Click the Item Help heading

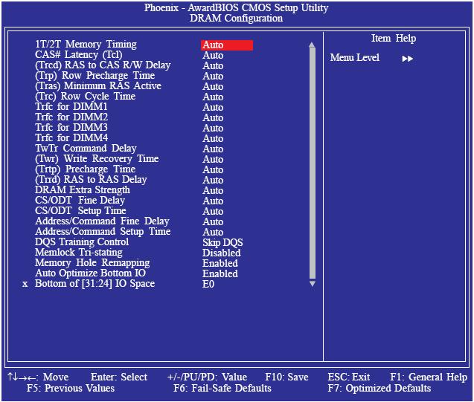pyautogui.click(x=394, y=39)
